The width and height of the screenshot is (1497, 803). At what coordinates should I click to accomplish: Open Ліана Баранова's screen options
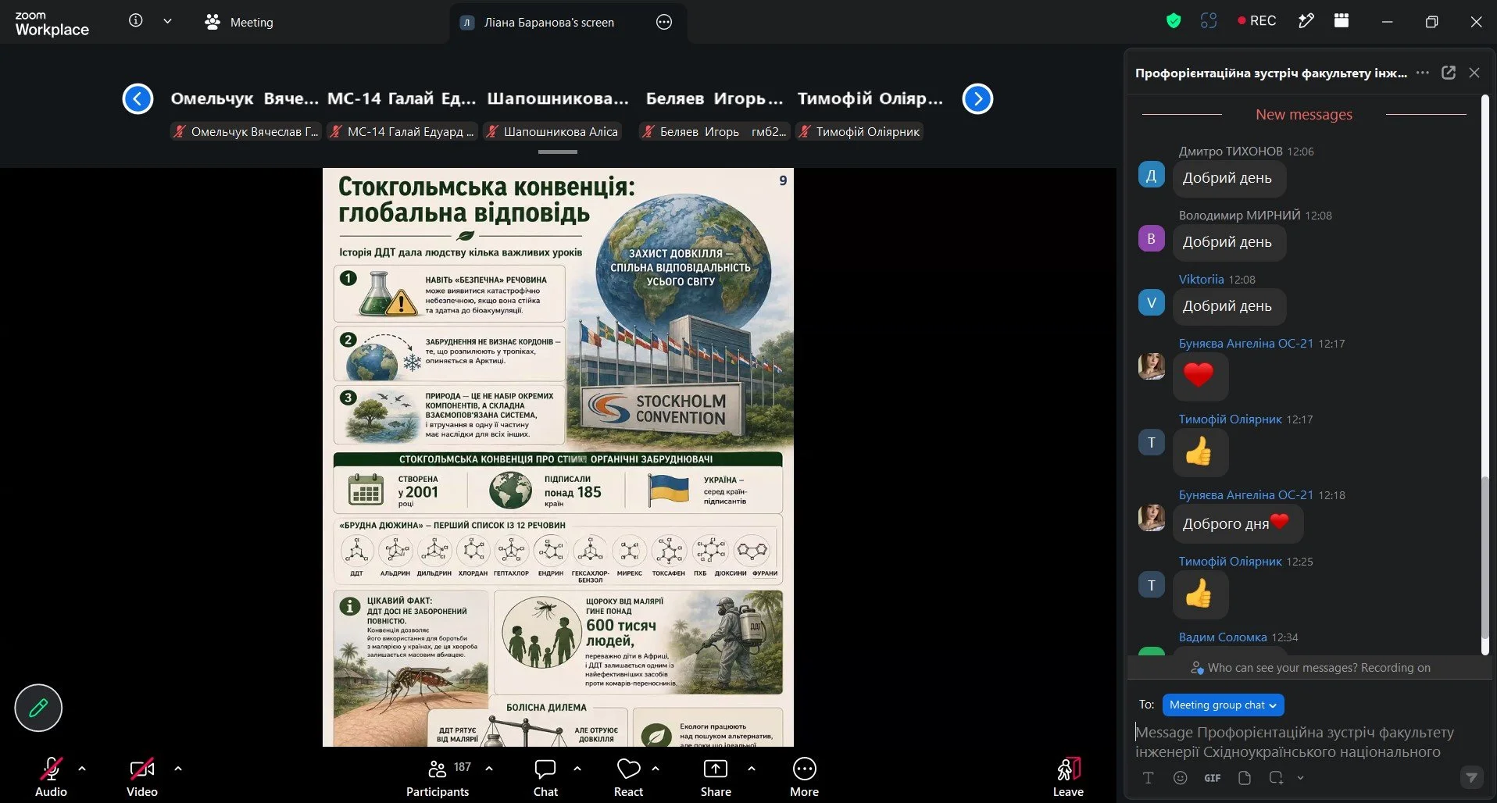pyautogui.click(x=664, y=22)
